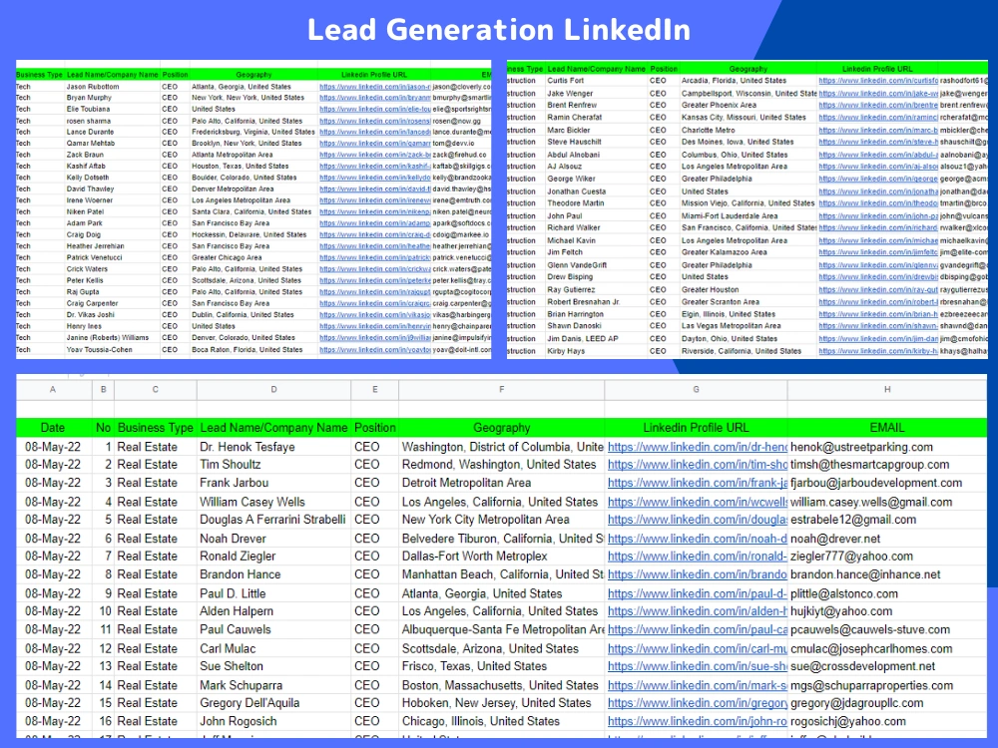Open Alden Halpern's LinkedIn profile link
Viewport: 998px width, 748px height.
click(697, 612)
